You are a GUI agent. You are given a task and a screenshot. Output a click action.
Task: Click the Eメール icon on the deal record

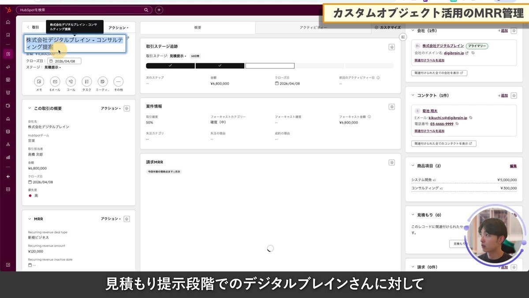(55, 82)
